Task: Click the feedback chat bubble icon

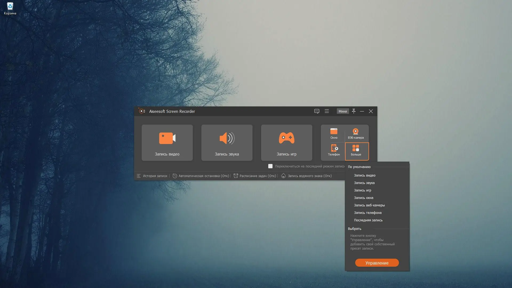Action: click(317, 111)
